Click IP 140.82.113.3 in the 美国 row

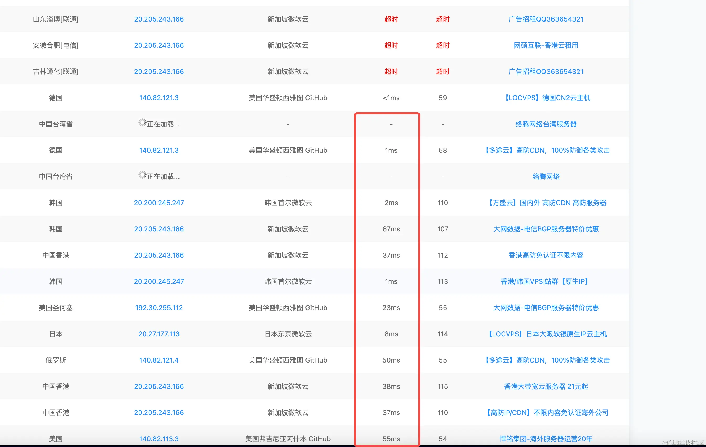(159, 439)
